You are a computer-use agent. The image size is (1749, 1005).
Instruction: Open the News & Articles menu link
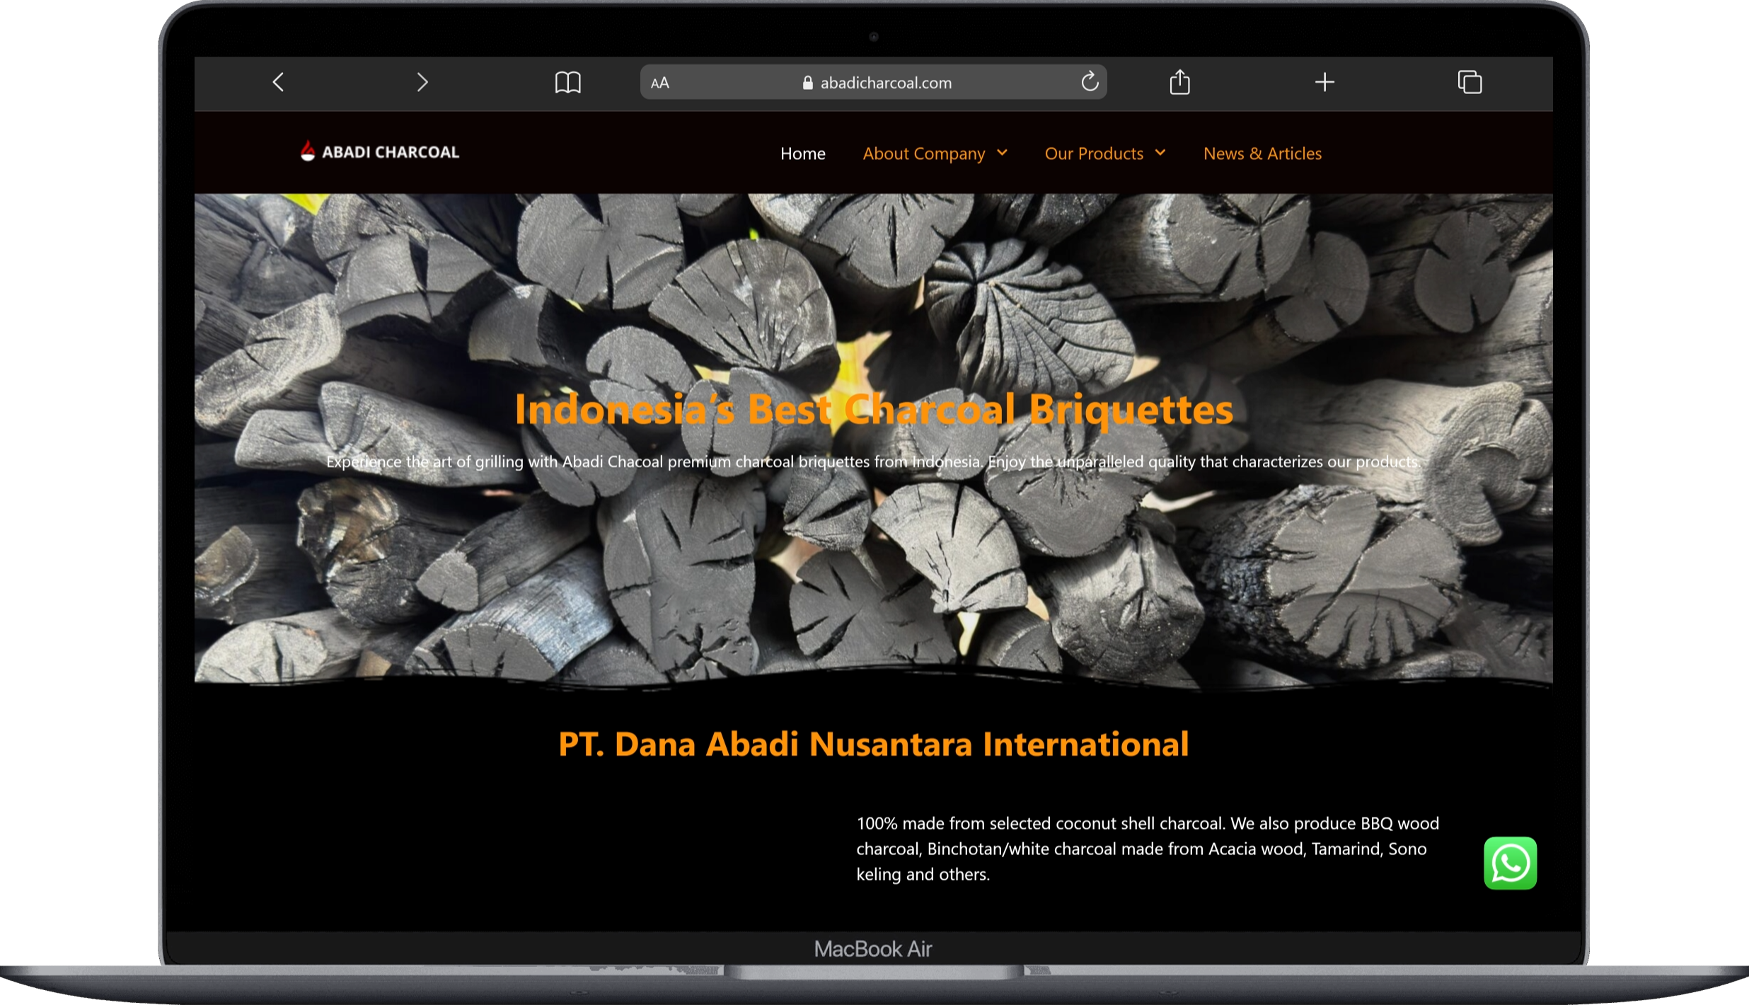1262,154
